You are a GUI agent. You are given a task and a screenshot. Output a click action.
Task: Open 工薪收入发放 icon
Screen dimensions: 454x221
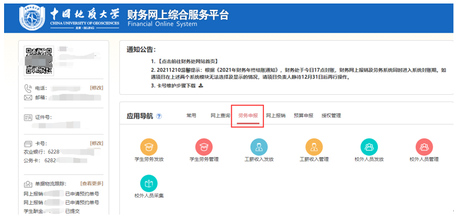[x=259, y=147]
